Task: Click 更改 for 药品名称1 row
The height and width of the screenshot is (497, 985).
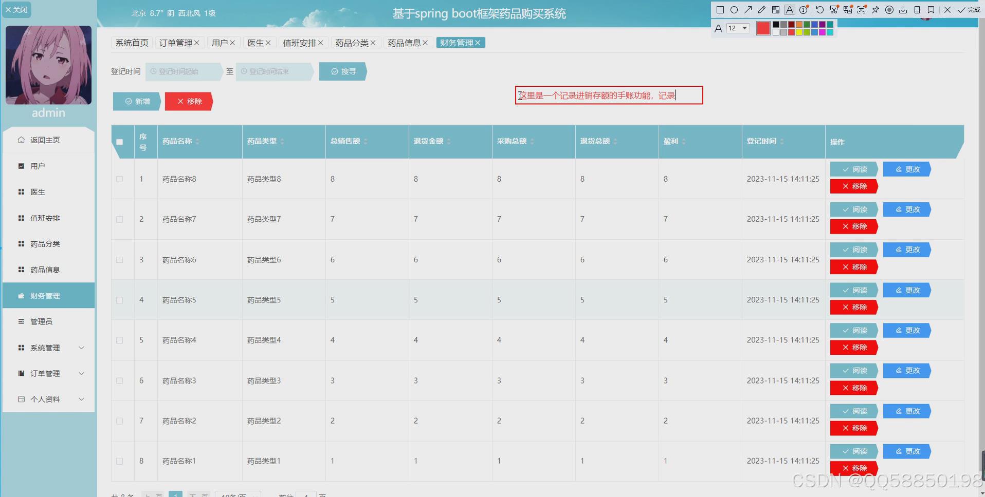Action: click(907, 451)
